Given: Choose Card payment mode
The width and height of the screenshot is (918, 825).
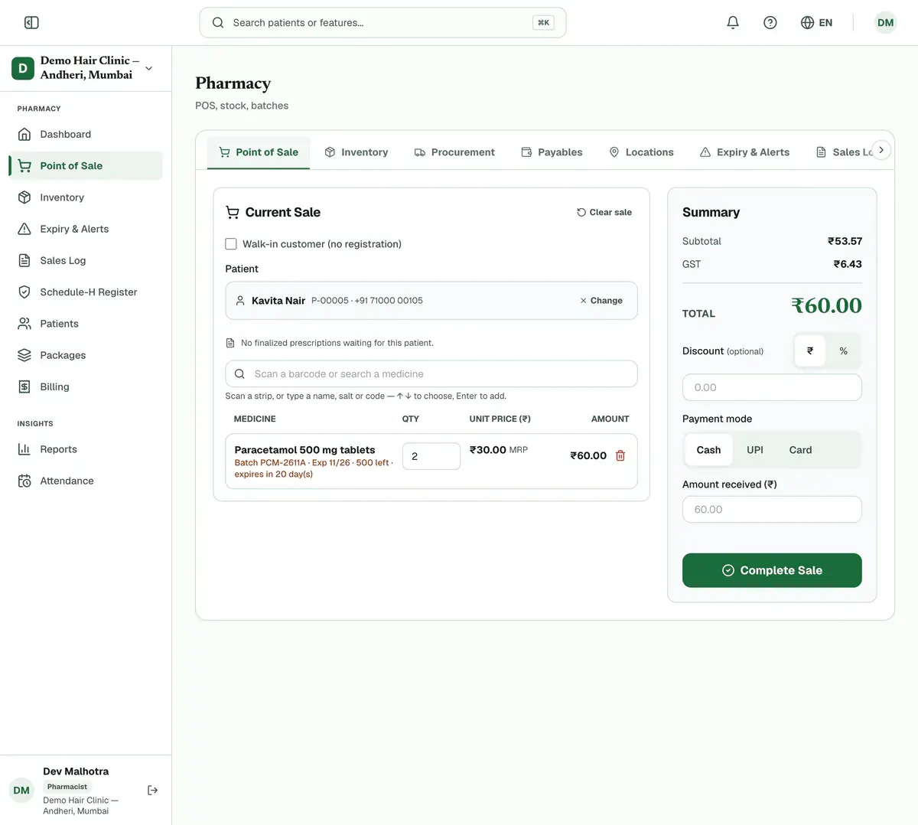Looking at the screenshot, I should 800,450.
